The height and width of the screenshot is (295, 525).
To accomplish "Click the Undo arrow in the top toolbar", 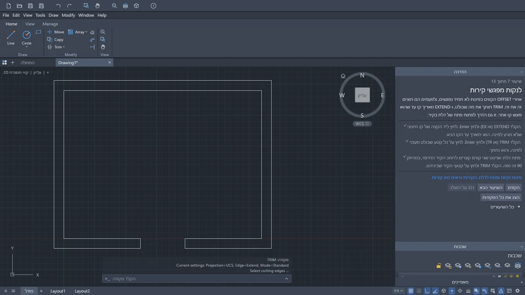I will click(59, 6).
